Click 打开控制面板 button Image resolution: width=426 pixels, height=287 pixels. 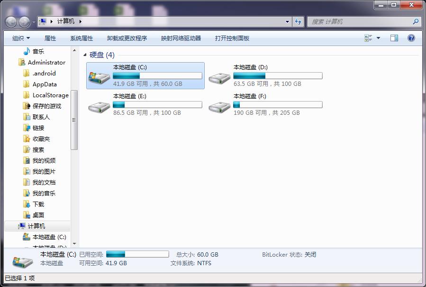tap(232, 38)
